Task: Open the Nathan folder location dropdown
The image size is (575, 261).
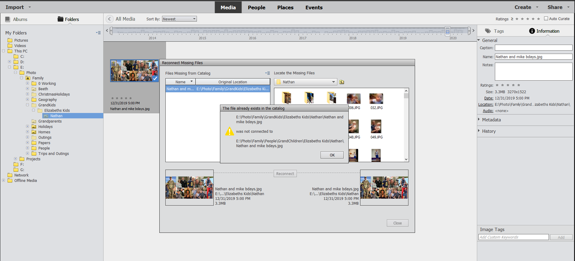Action: point(306,82)
